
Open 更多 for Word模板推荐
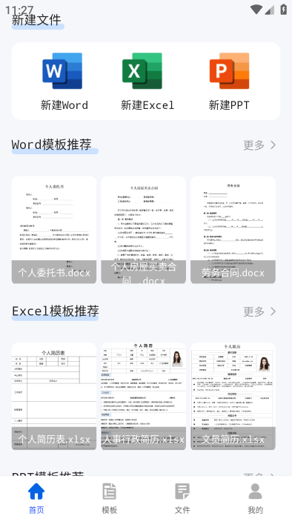coord(253,145)
